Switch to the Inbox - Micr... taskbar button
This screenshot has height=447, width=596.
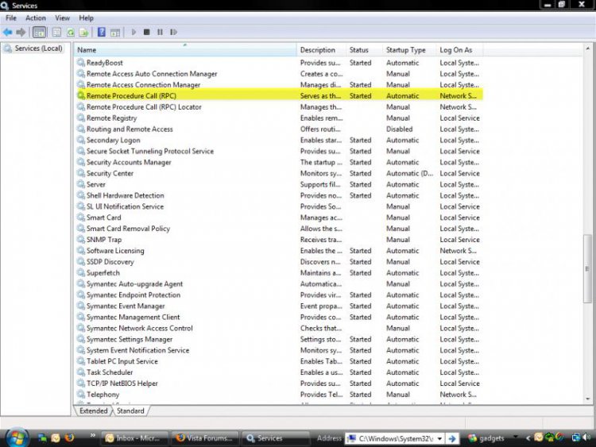pos(134,438)
